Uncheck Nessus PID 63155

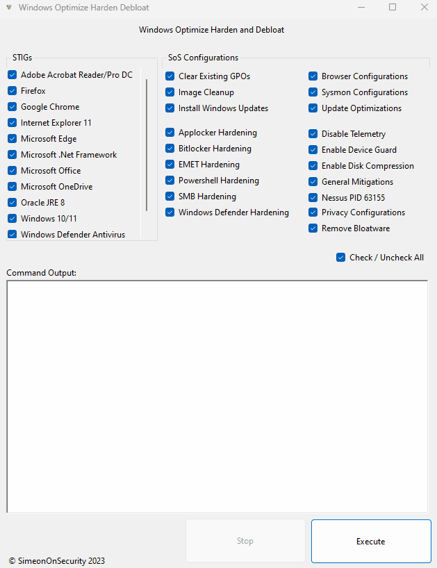(x=313, y=198)
